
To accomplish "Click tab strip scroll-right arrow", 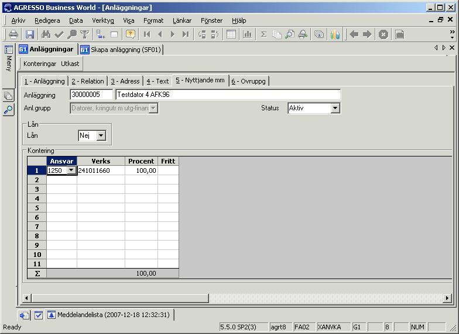I will tap(444, 48).
